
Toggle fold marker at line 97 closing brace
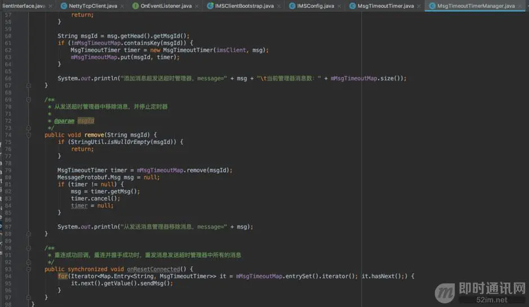29,297
